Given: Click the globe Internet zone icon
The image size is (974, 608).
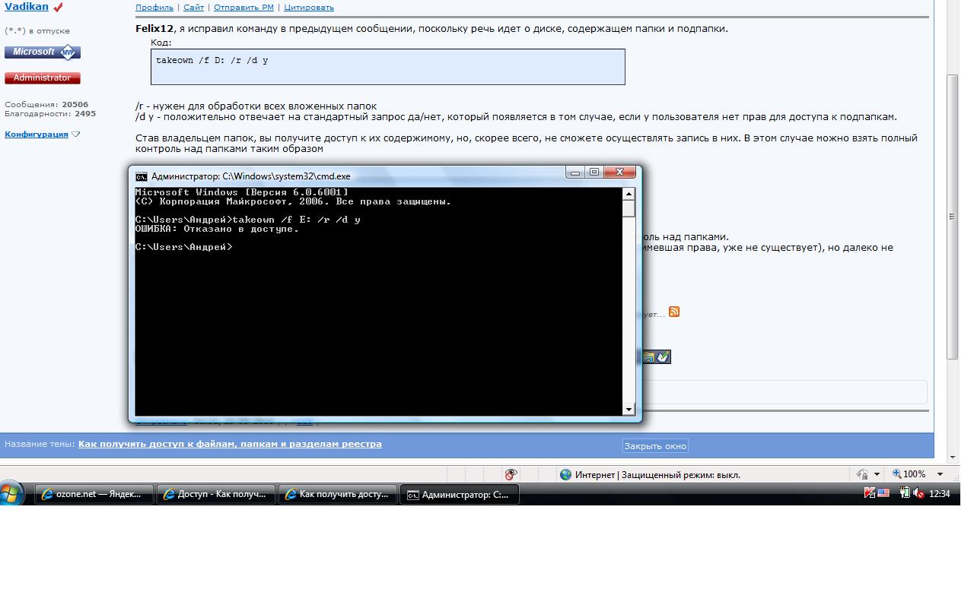Looking at the screenshot, I should tap(565, 474).
